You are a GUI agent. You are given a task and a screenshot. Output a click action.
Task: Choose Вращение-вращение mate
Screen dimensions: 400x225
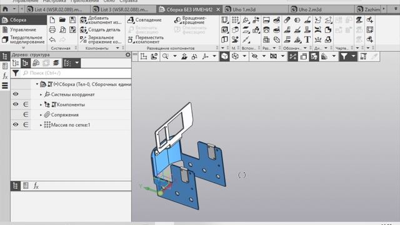[190, 20]
